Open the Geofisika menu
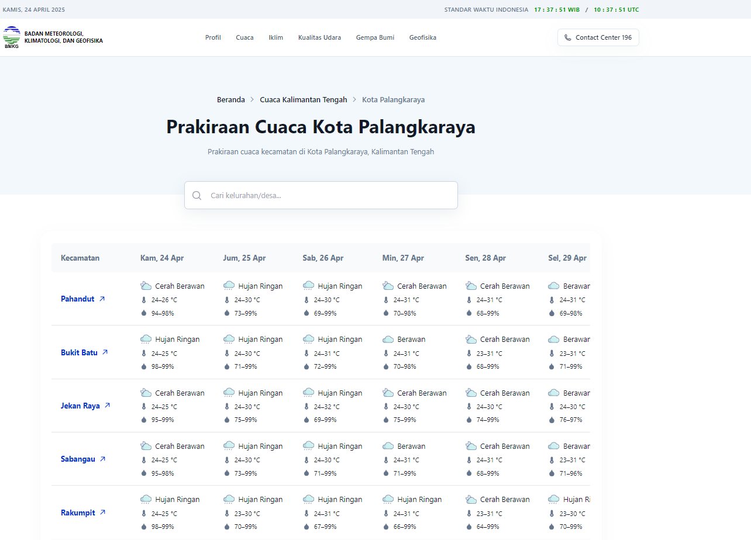 422,37
